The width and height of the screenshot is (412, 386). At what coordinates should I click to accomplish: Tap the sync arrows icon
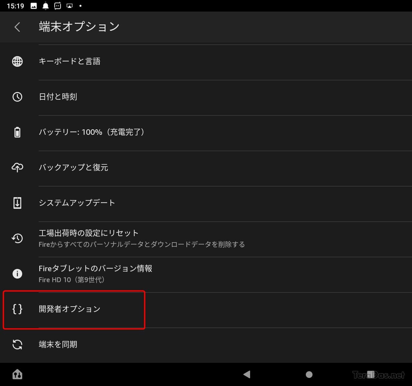17,345
